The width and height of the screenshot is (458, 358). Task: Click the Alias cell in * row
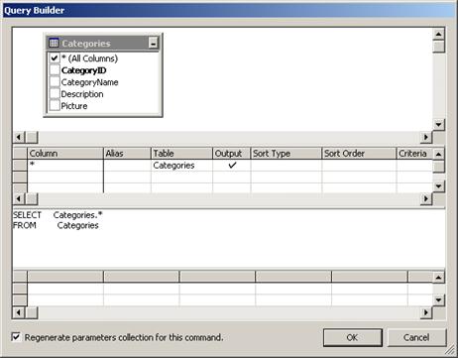[127, 165]
